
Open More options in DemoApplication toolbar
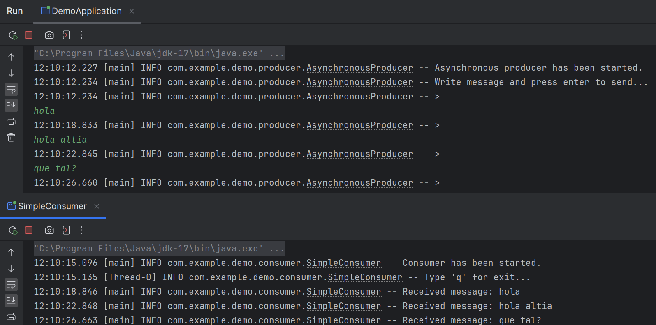point(81,35)
